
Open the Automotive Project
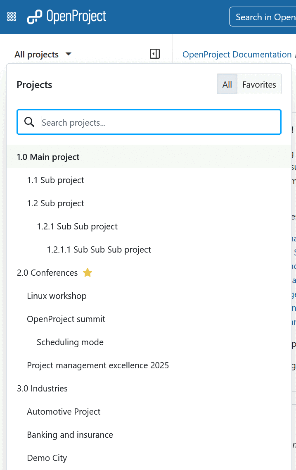pos(64,411)
